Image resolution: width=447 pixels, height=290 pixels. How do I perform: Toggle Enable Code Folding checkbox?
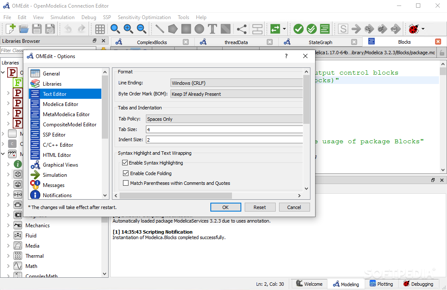tap(126, 173)
